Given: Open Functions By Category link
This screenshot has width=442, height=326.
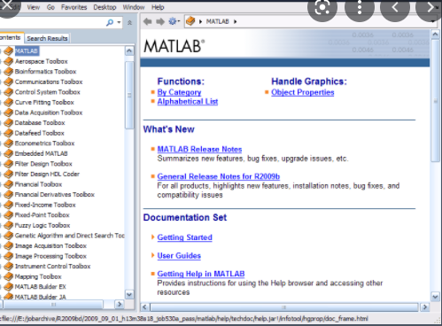Looking at the screenshot, I should coord(179,92).
